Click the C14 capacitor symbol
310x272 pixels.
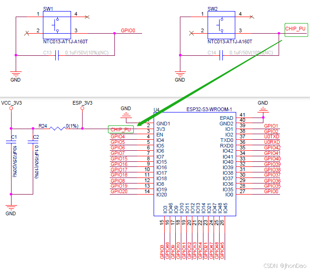pos(221,55)
